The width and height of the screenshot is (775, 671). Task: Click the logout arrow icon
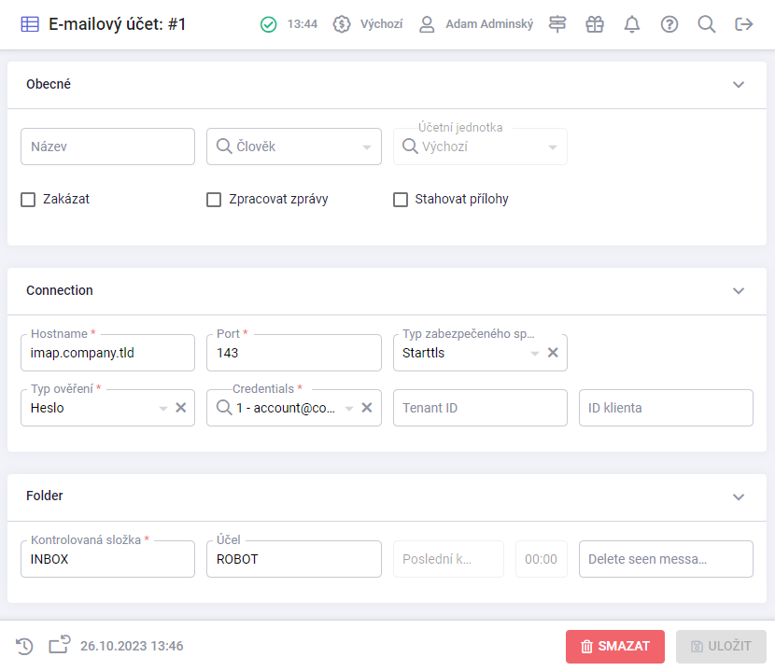tap(744, 24)
